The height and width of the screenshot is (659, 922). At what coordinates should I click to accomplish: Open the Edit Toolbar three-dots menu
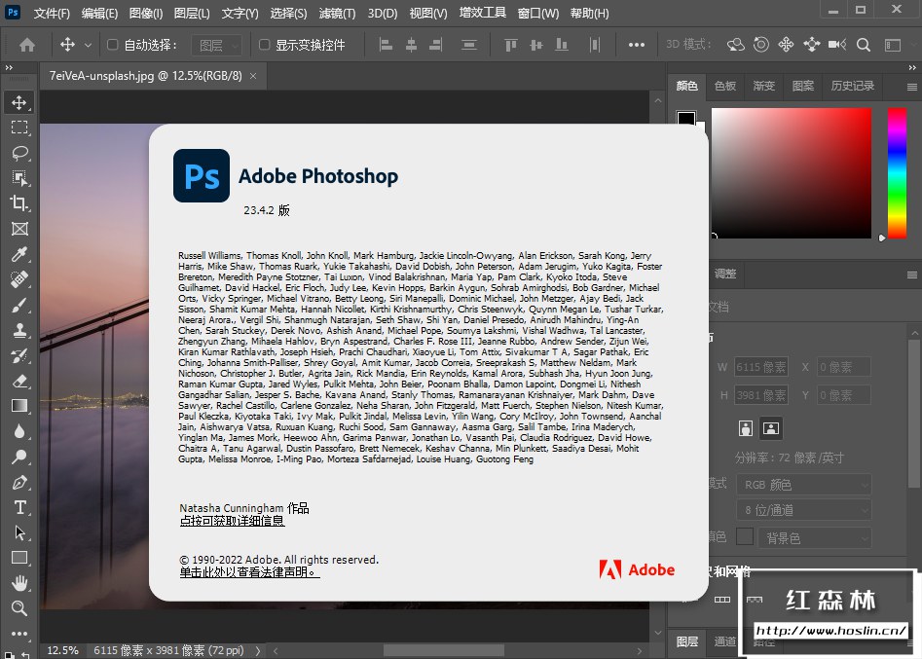tap(19, 634)
